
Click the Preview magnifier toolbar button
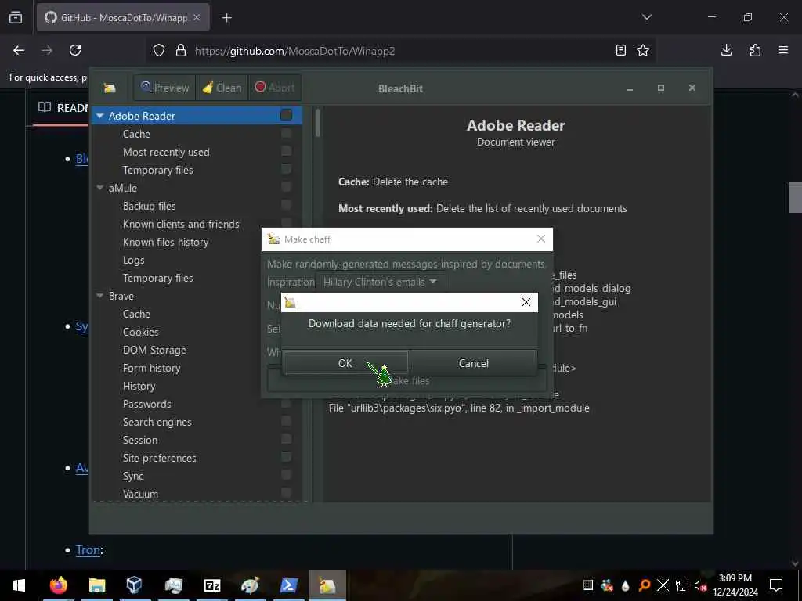164,88
